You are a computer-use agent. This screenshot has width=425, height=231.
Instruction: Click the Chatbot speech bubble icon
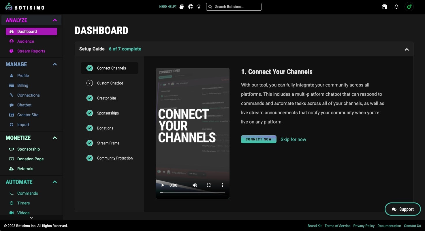12,105
